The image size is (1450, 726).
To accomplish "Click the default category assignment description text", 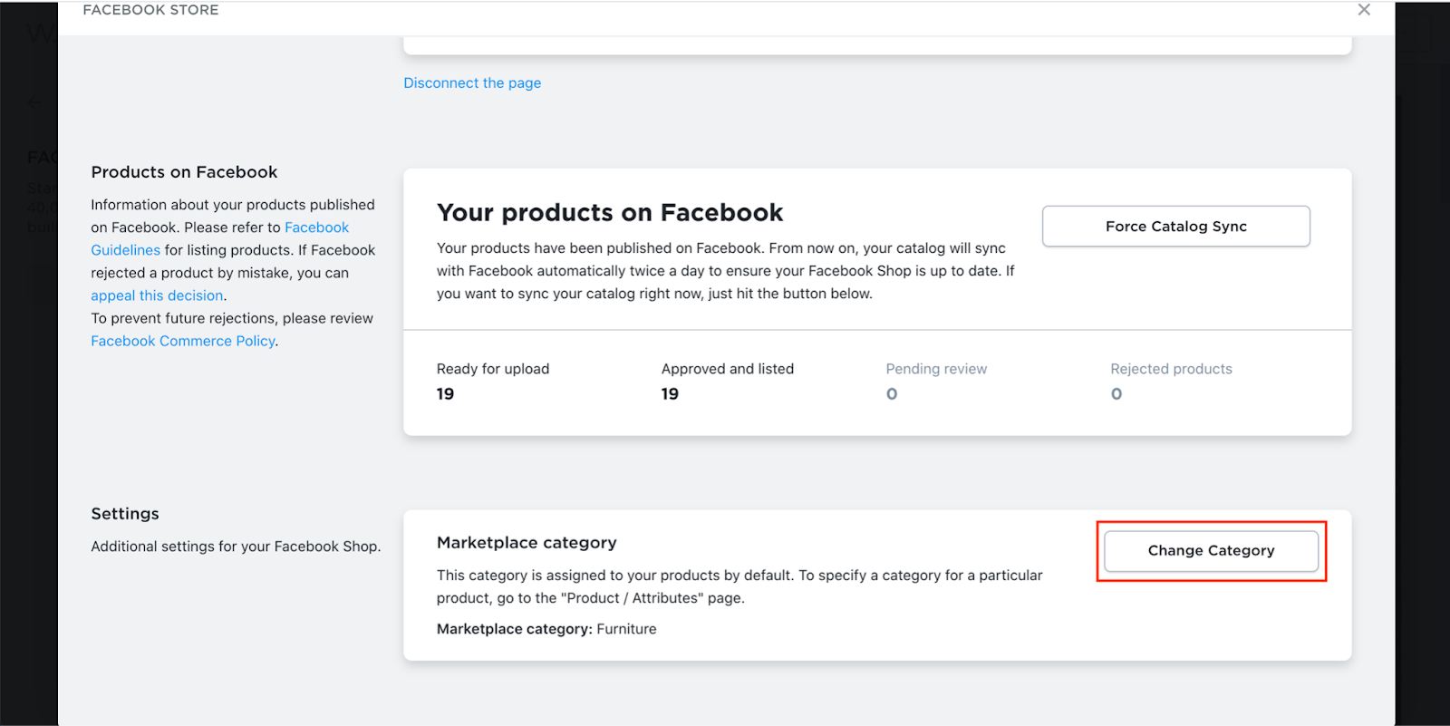I will pyautogui.click(x=739, y=586).
